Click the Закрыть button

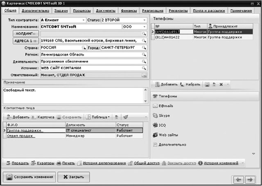(x=74, y=177)
